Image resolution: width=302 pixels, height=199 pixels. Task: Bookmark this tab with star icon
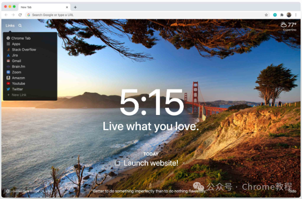[x=266, y=15]
